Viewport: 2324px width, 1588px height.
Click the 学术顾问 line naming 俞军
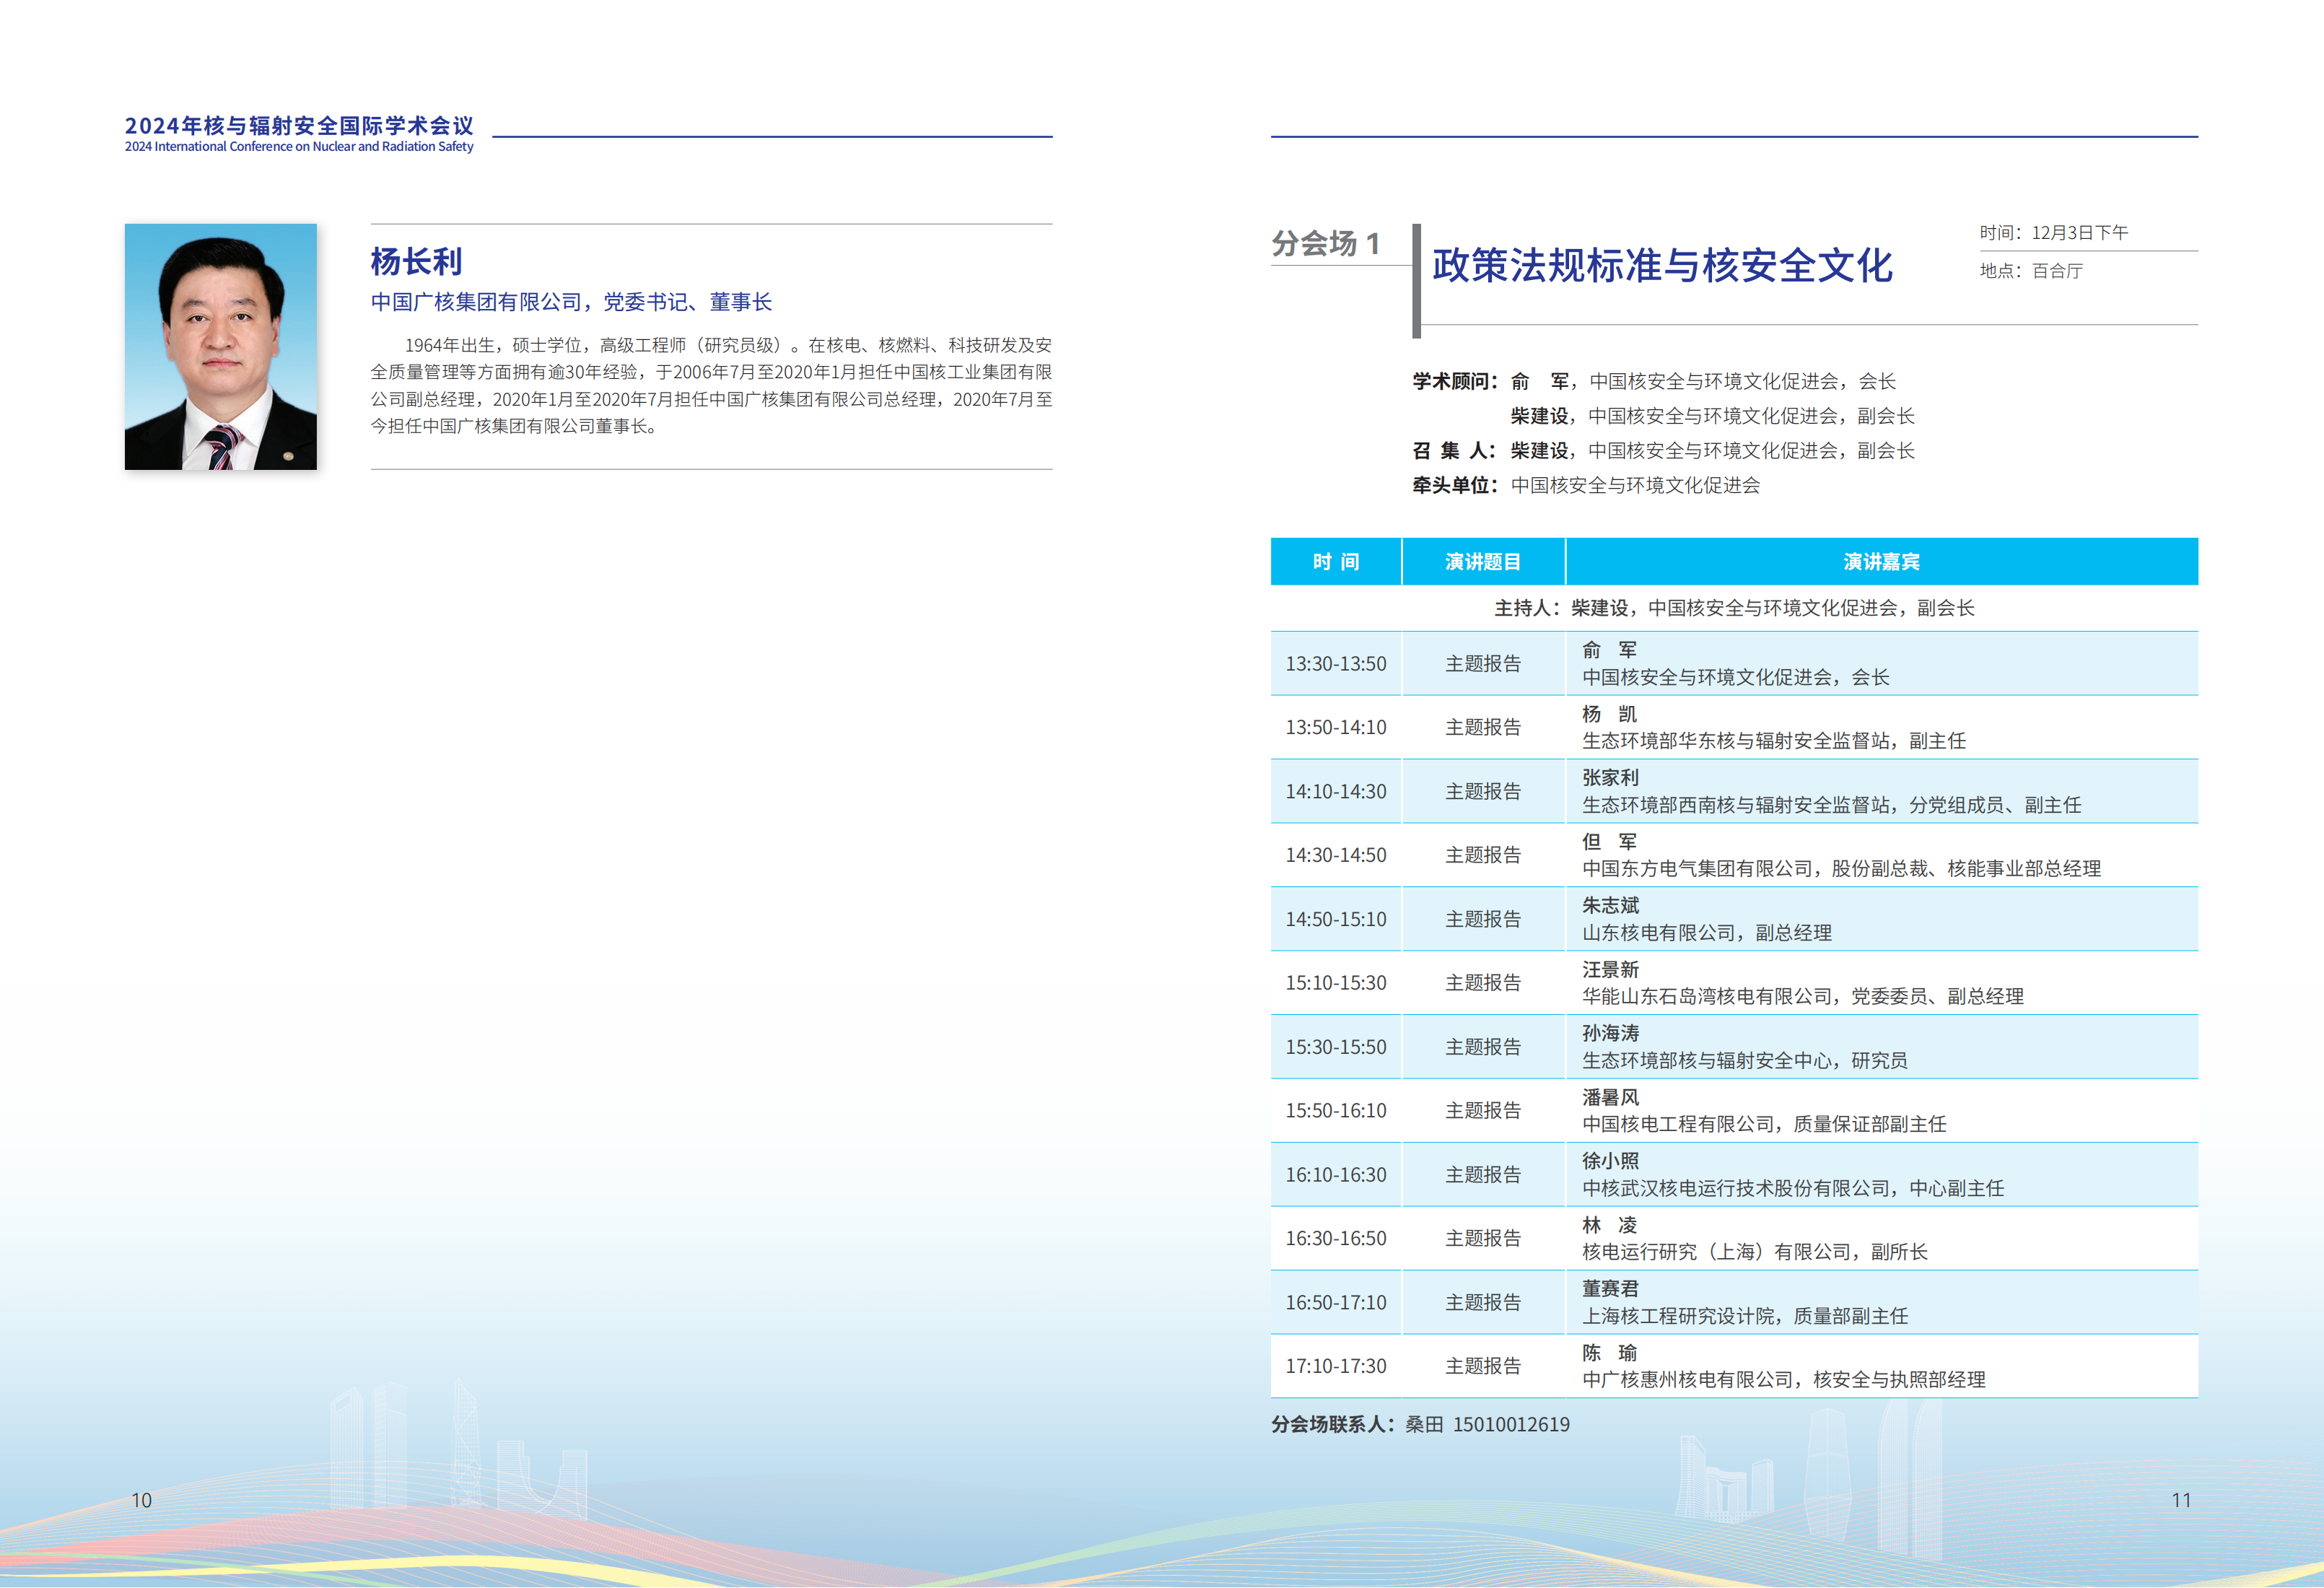(1654, 381)
